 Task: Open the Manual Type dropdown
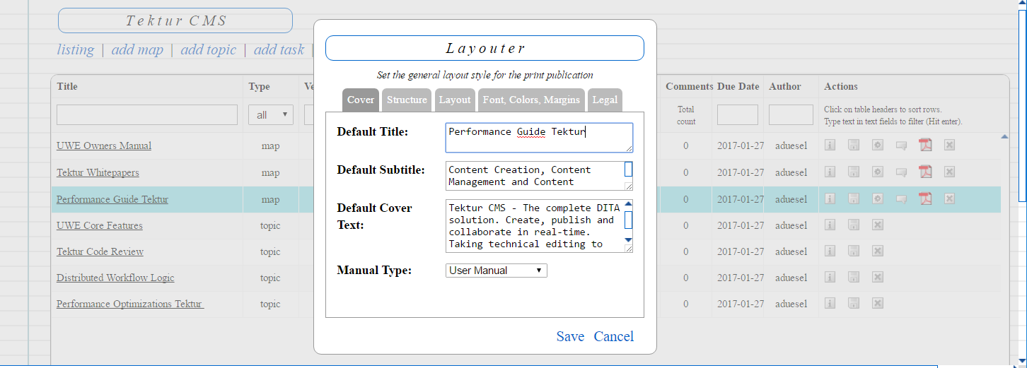tap(496, 271)
